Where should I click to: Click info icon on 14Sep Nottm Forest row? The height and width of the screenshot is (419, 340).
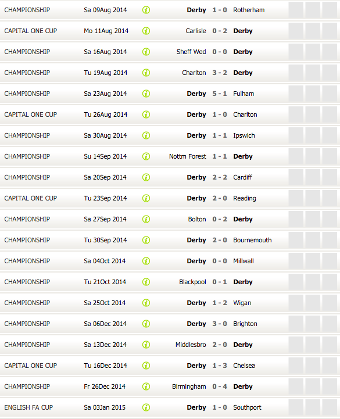146,156
